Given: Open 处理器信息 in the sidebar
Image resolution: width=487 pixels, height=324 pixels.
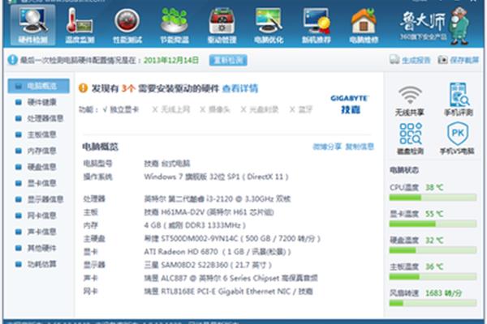Looking at the screenshot, I should [x=39, y=118].
